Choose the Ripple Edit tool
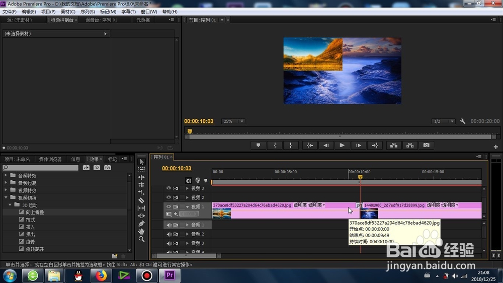This screenshot has width=503, height=283. [141, 177]
